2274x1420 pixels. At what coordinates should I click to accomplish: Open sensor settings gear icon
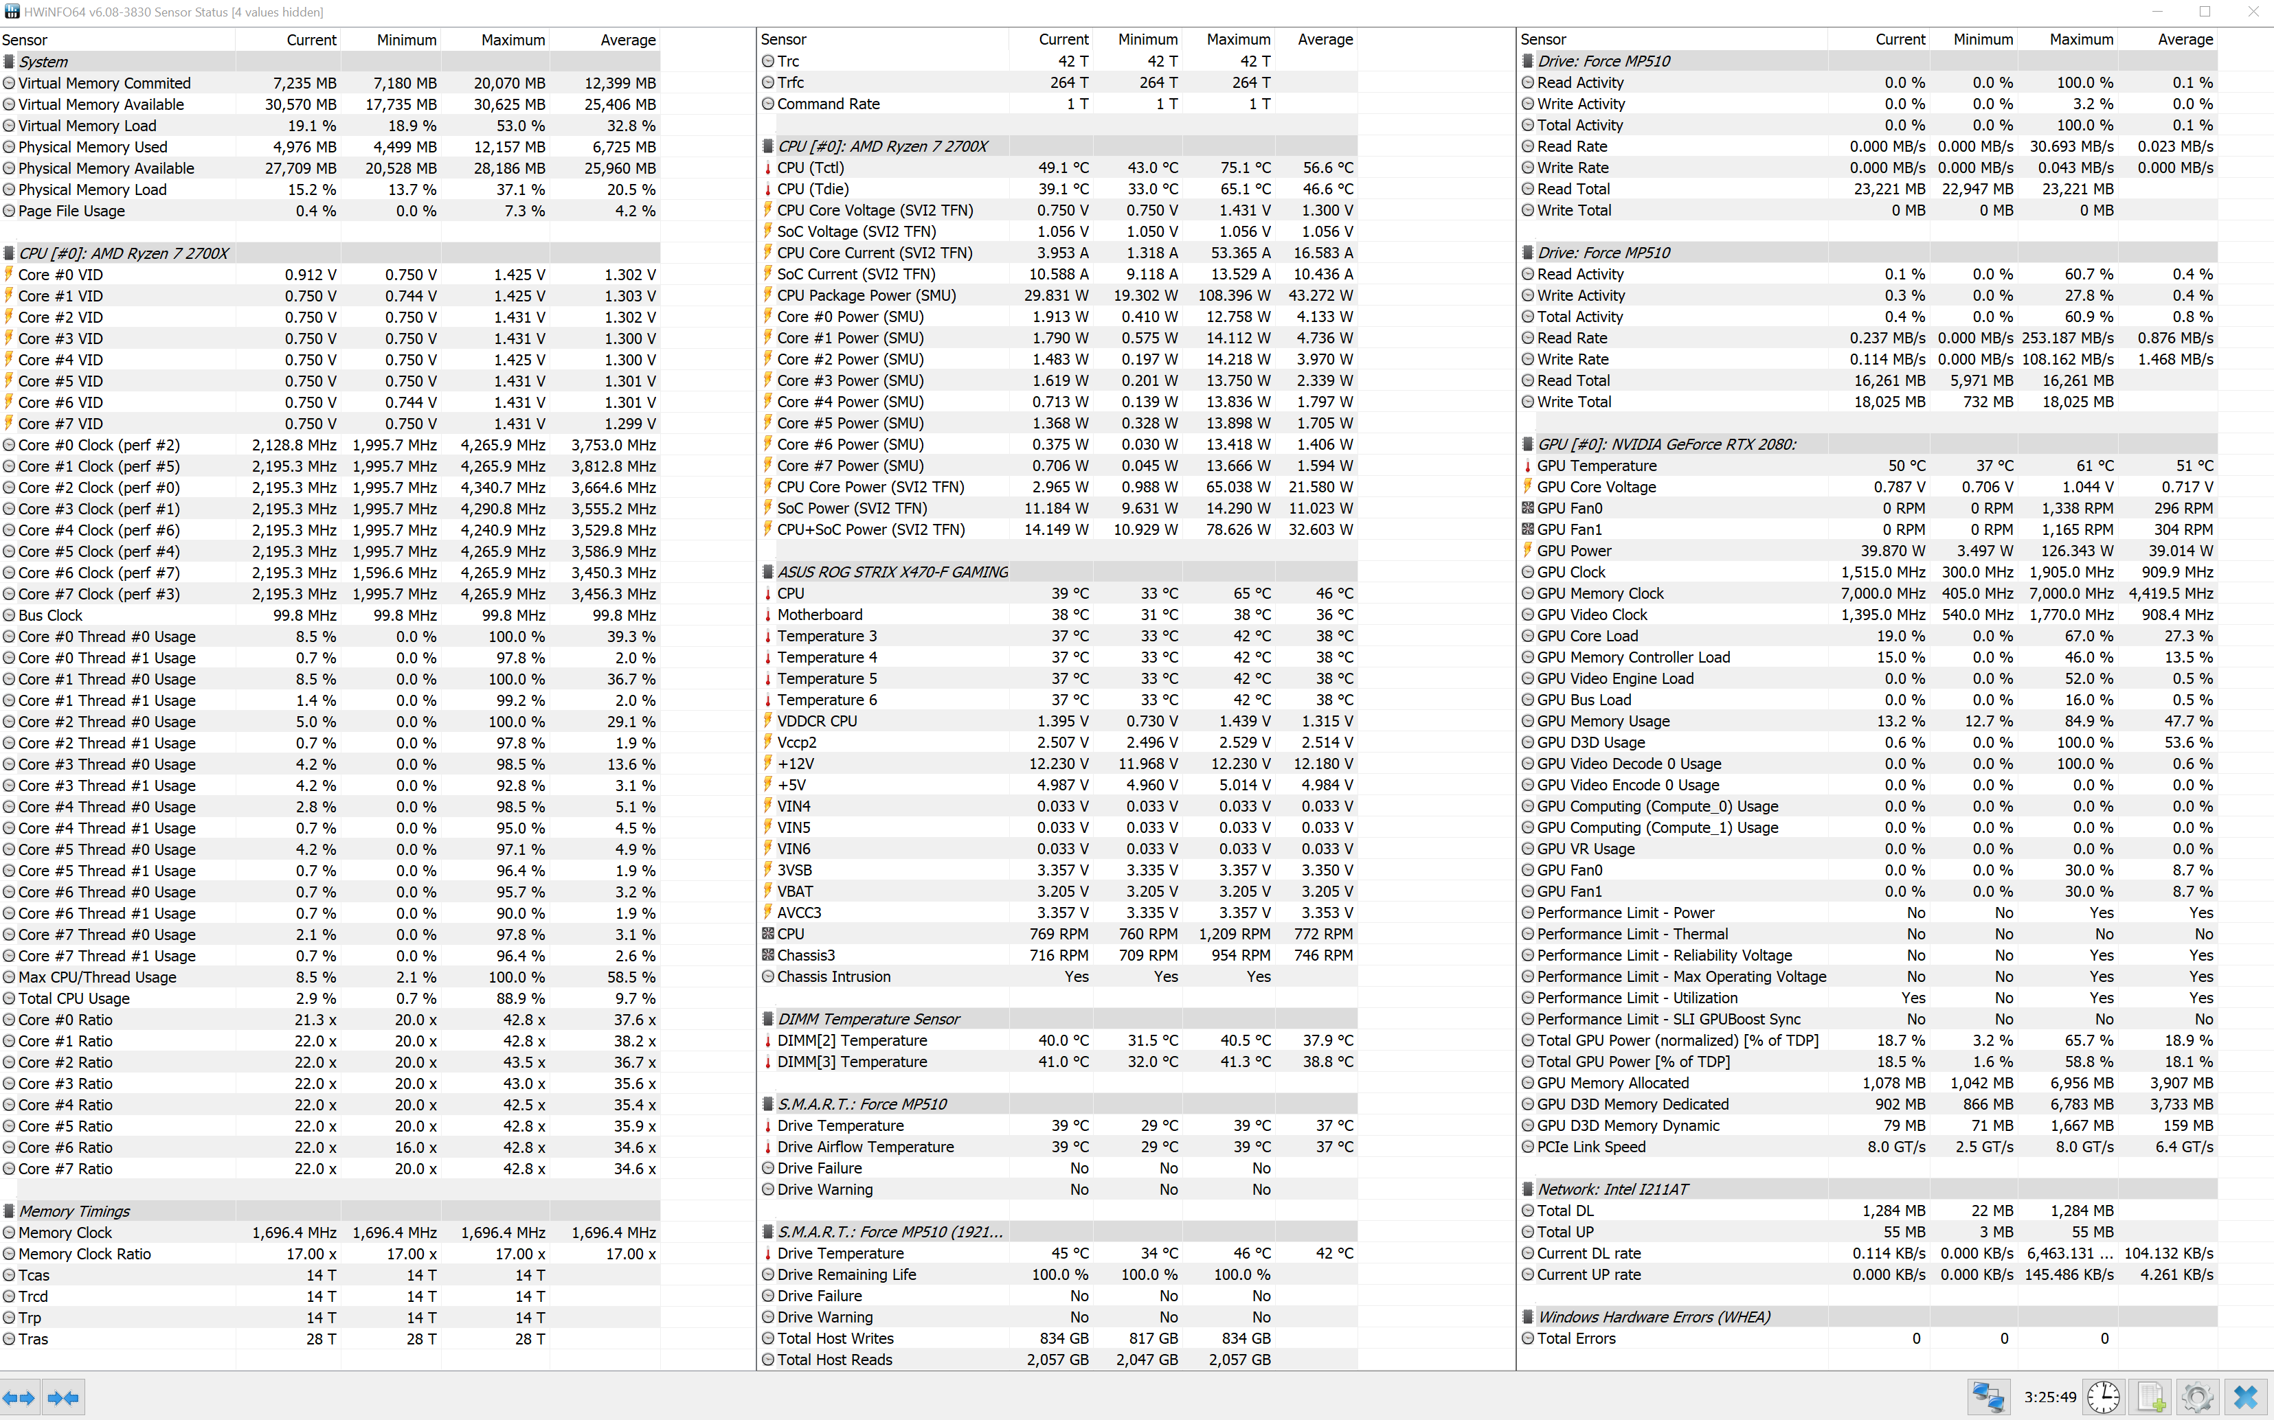(2197, 1397)
